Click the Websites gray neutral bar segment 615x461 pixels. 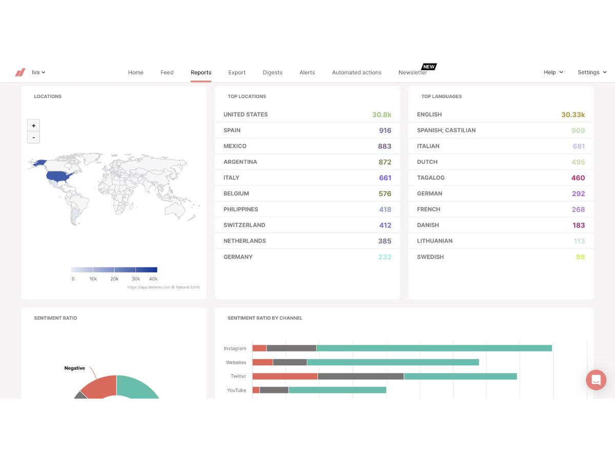(x=290, y=362)
